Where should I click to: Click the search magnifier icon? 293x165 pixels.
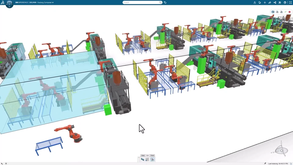161,2
